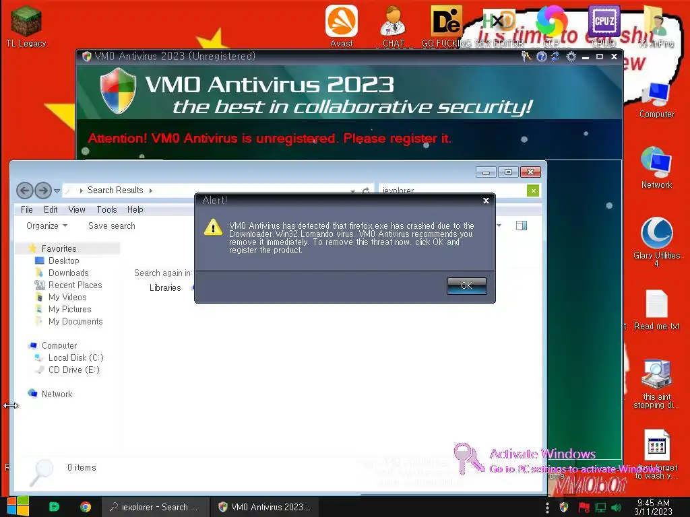Open the 'dont forget to wash y...' file
The image size is (690, 517).
pyautogui.click(x=656, y=454)
